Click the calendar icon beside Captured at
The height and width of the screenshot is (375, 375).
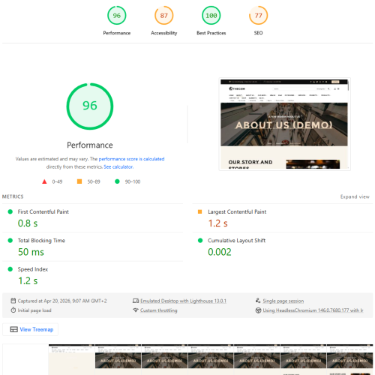coord(13,301)
